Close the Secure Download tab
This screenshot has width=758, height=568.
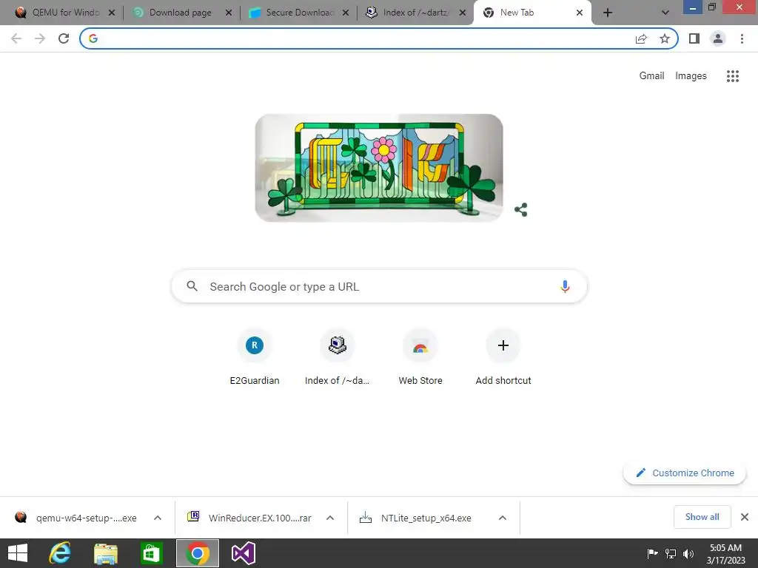pos(346,13)
